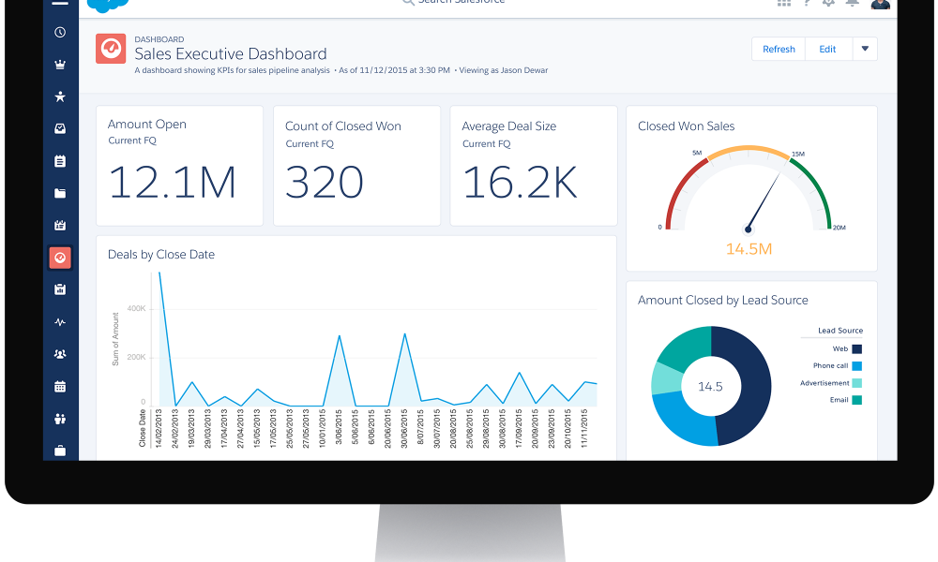The height and width of the screenshot is (562, 938).
Task: Open the clipboard tasks sidebar icon
Action: pyautogui.click(x=60, y=161)
